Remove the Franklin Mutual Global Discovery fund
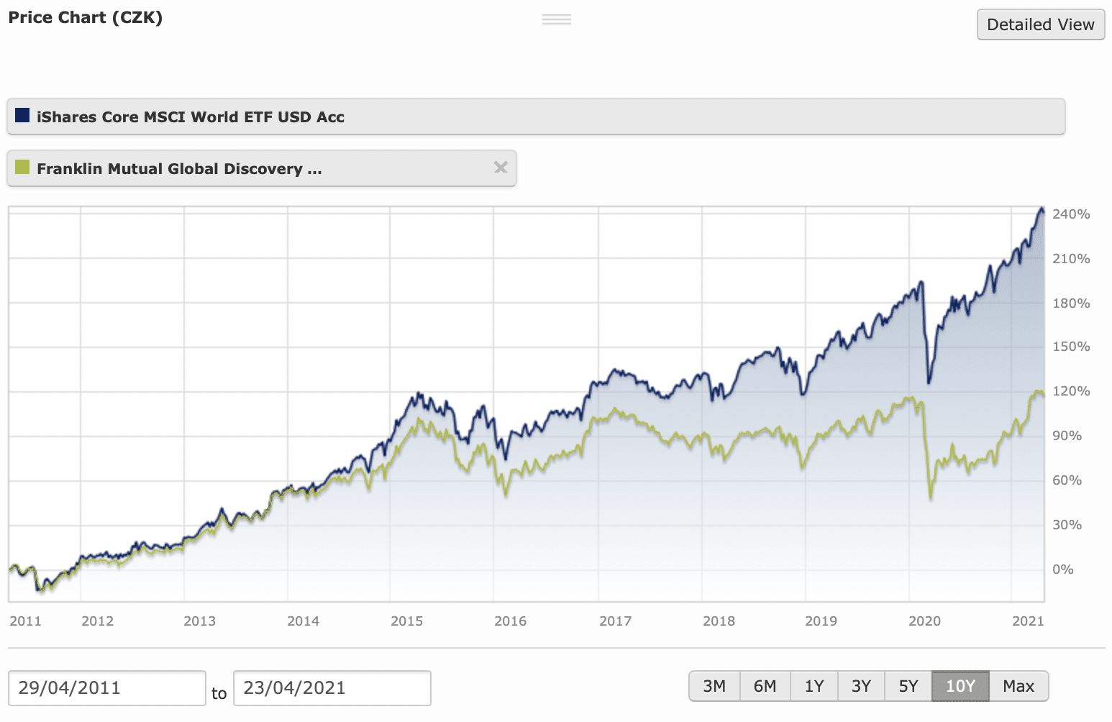 [x=501, y=168]
